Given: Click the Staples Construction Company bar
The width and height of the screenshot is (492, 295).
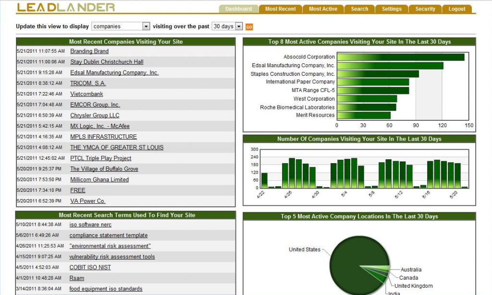Looking at the screenshot, I should [378, 74].
